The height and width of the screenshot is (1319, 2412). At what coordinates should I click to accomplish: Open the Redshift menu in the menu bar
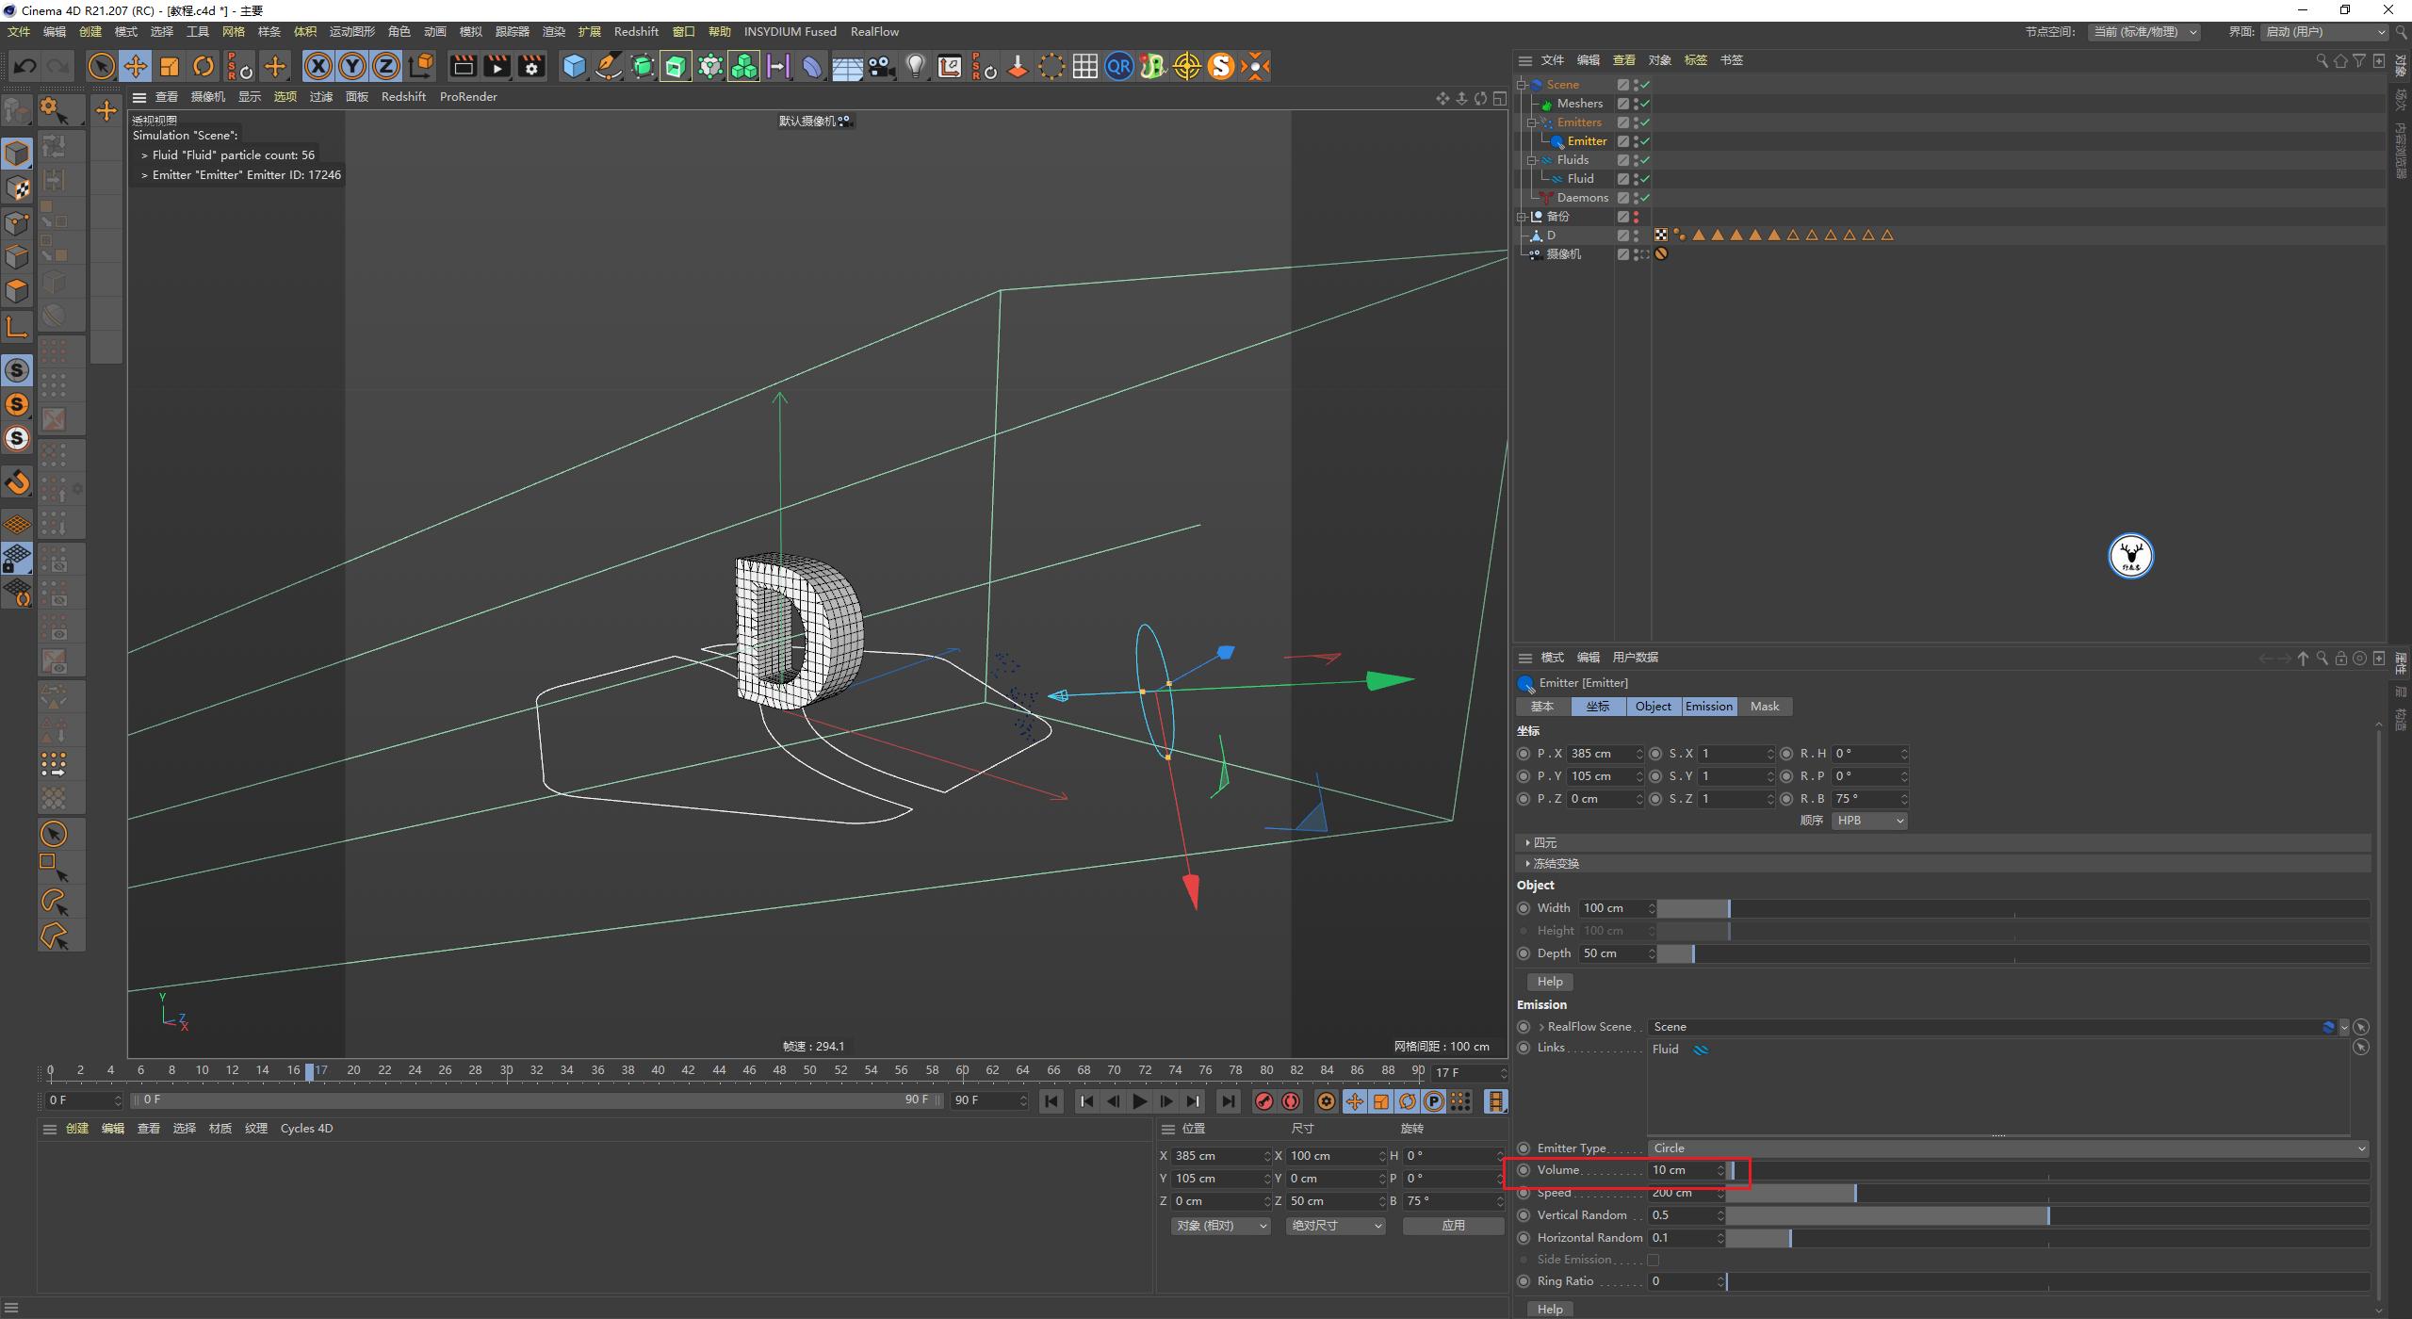[637, 31]
